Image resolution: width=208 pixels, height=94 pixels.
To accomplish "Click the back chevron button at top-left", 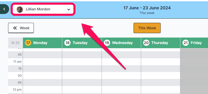I will click(x=4, y=9).
